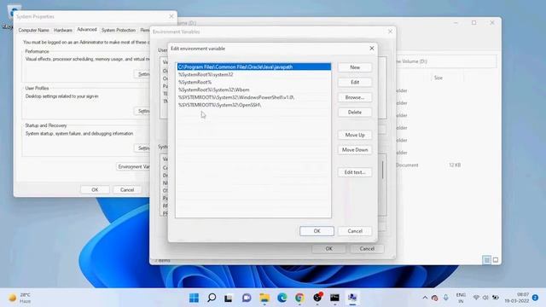Click the red-badged security tray icon
This screenshot has height=307, width=546.
click(x=434, y=298)
